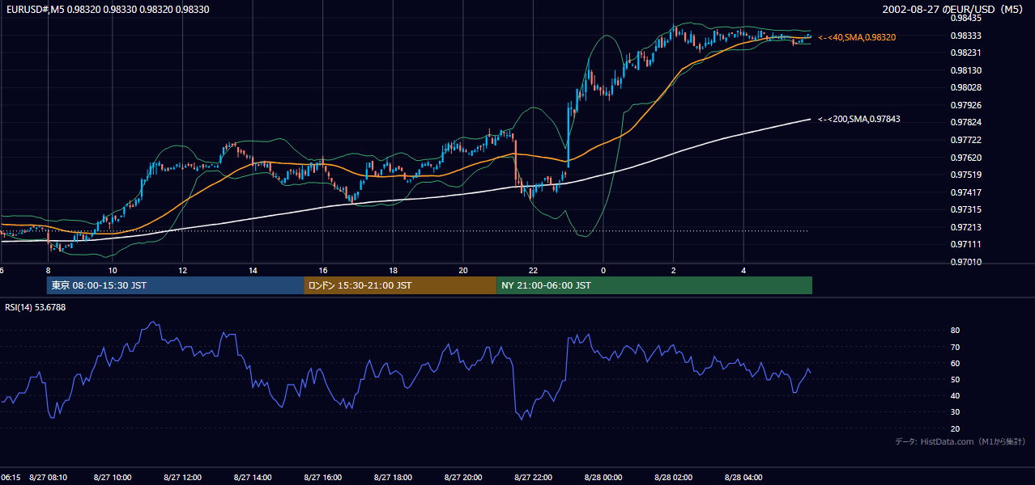
Task: Click RSI axis level 50
Action: pyautogui.click(x=956, y=380)
